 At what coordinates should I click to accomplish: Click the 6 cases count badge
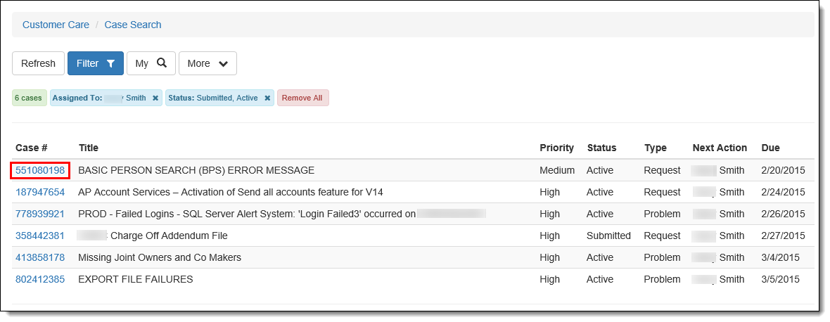point(29,98)
